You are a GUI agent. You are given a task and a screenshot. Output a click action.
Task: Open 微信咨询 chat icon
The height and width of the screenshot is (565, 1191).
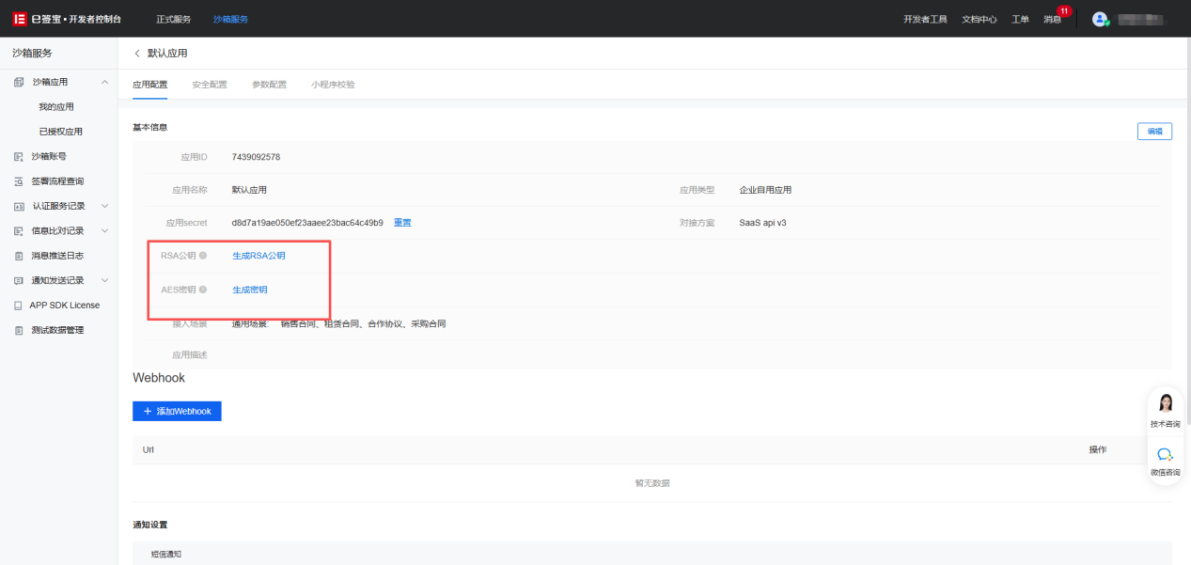1166,455
